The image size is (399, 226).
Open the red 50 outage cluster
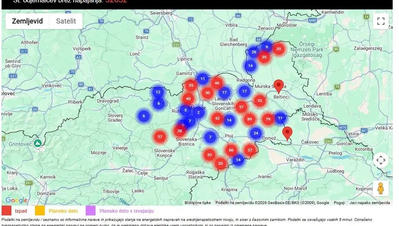click(207, 93)
